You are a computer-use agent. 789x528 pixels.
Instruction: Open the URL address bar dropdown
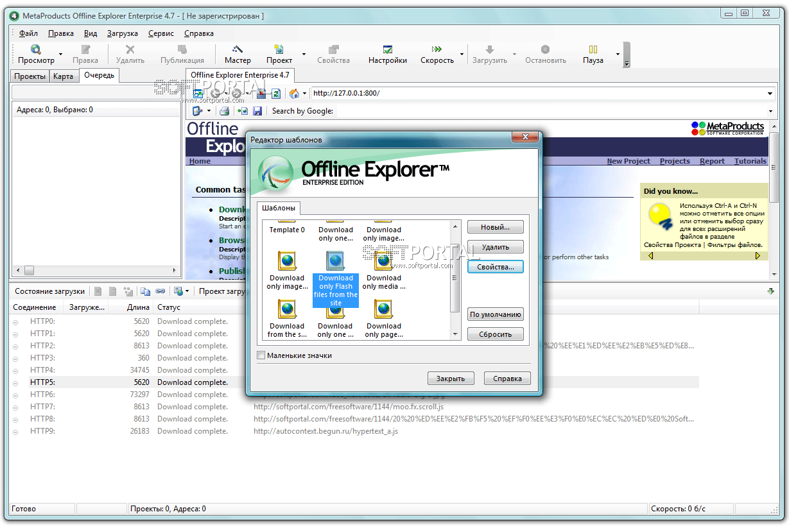coord(770,94)
